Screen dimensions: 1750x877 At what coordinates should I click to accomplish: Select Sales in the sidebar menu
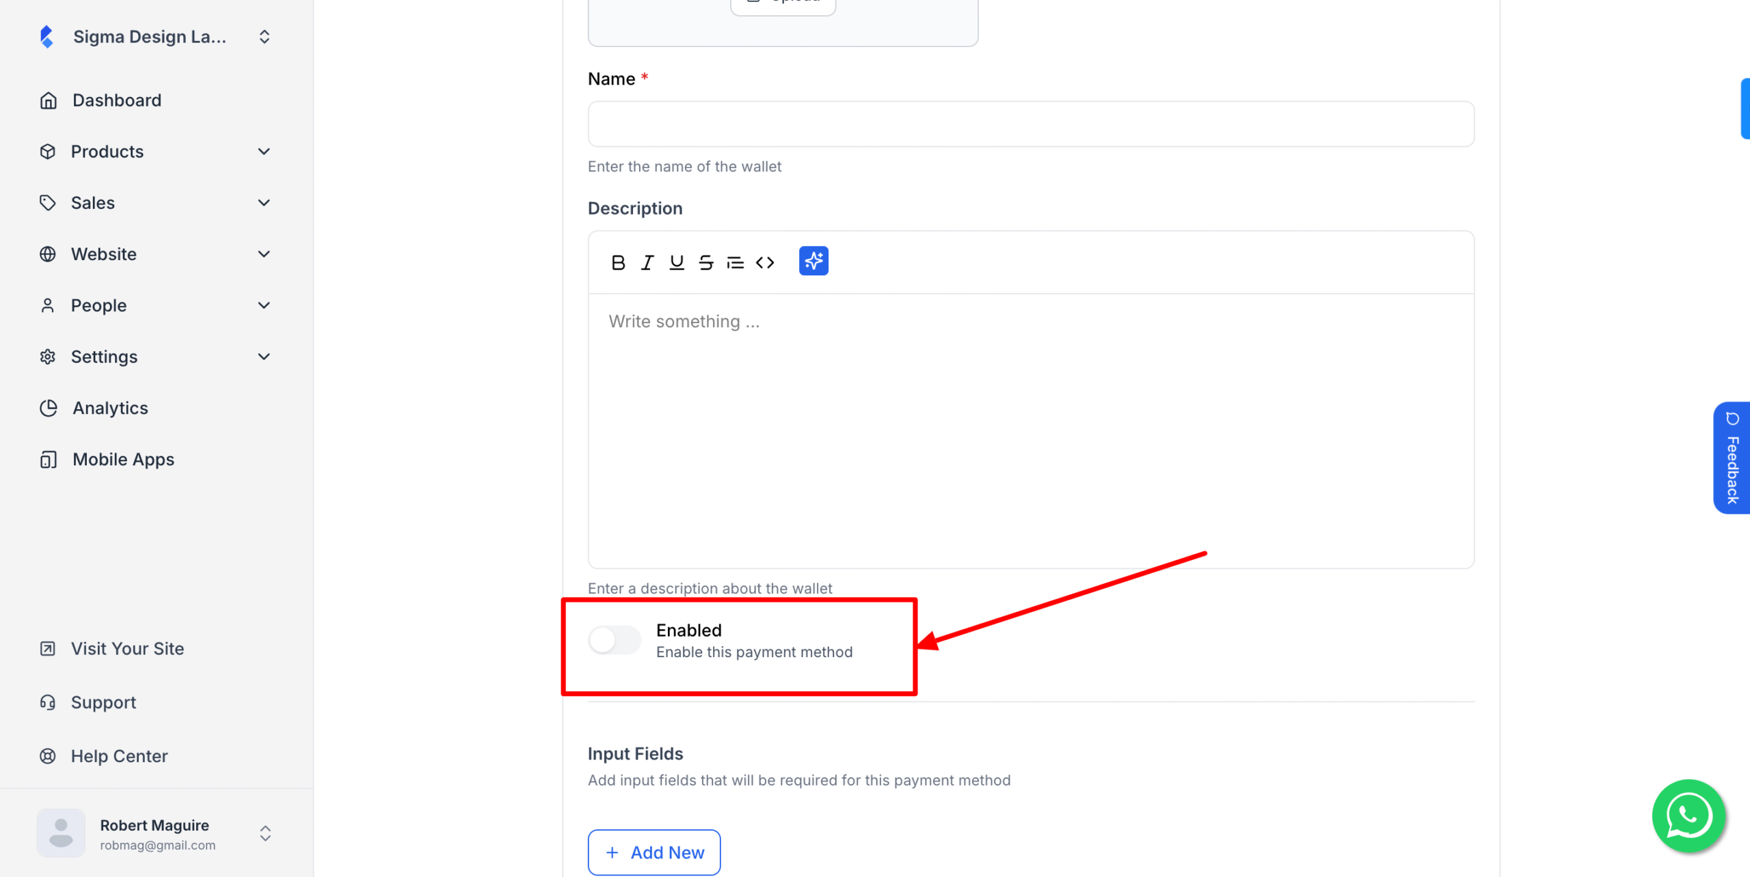(x=92, y=202)
